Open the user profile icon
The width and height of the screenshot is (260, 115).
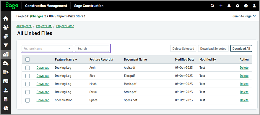(254, 6)
